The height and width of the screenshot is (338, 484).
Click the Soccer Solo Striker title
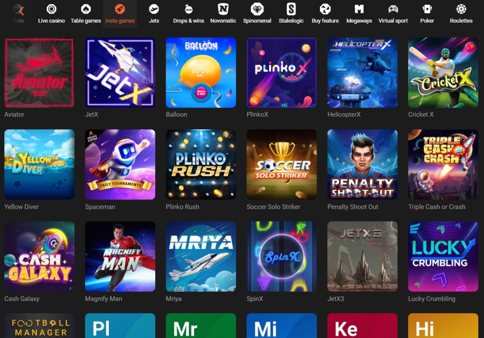273,207
